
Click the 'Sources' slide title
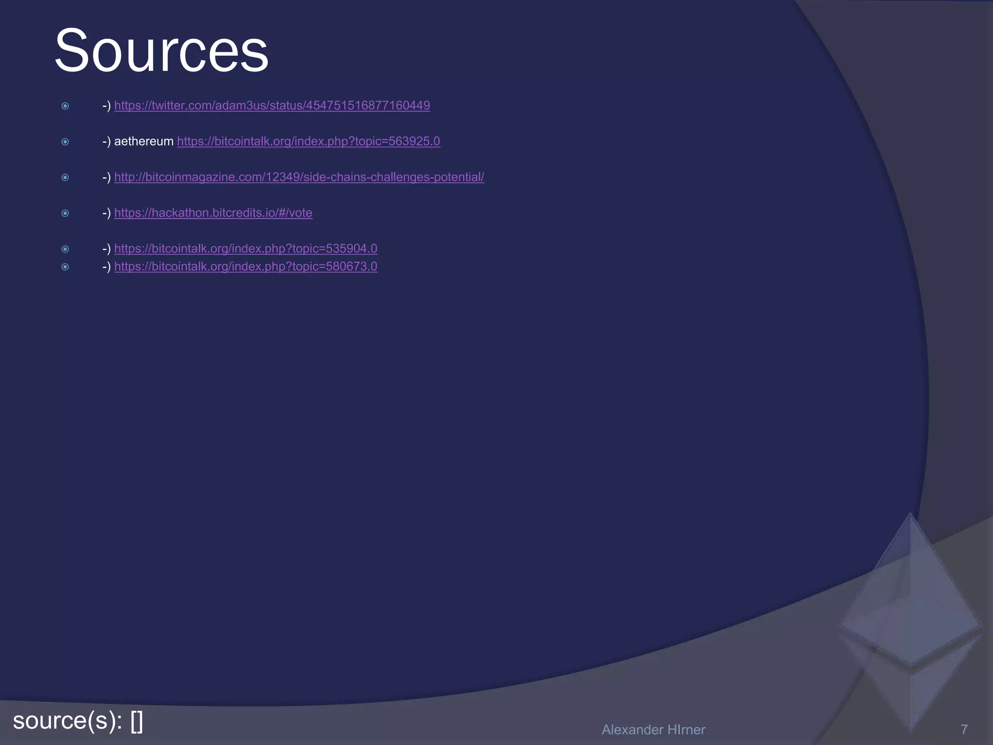pos(161,50)
